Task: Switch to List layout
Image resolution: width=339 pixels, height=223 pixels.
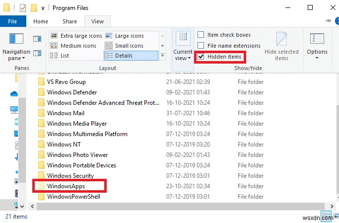Action: pyautogui.click(x=60, y=56)
